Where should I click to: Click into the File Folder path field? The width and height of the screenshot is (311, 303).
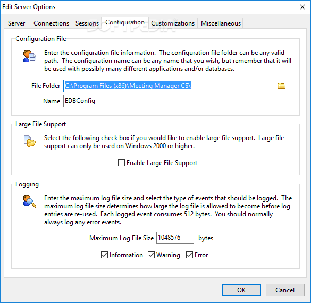coord(167,86)
